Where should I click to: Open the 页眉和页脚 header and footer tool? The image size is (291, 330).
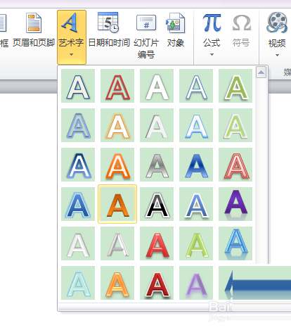[34, 30]
